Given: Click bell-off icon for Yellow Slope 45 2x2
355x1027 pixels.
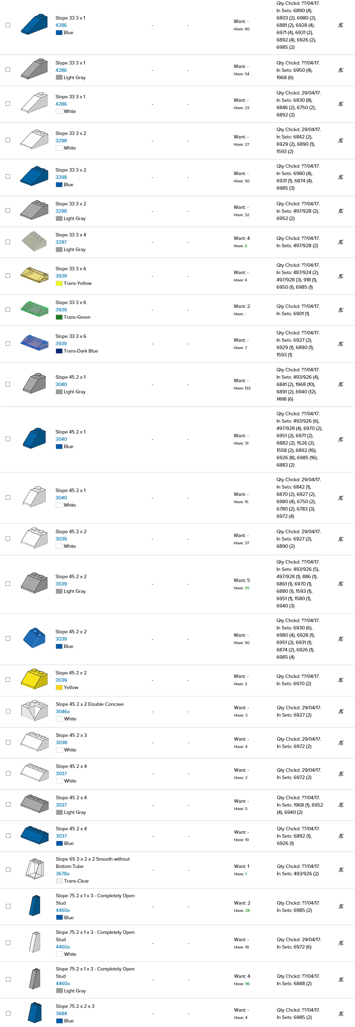Looking at the screenshot, I should tap(340, 680).
